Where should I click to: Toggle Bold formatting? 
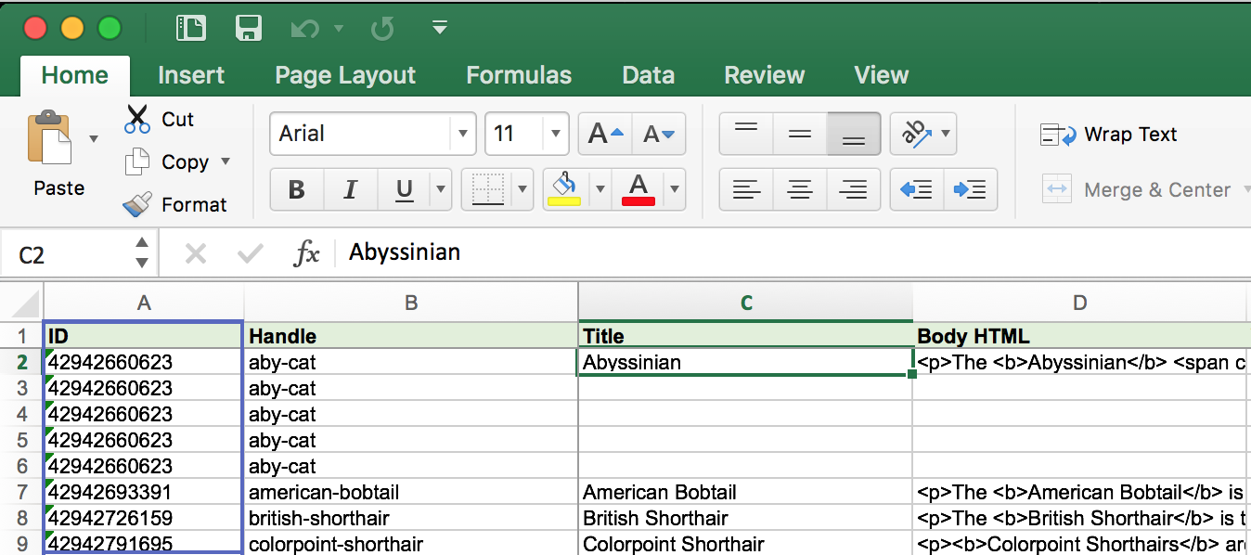pyautogui.click(x=297, y=190)
